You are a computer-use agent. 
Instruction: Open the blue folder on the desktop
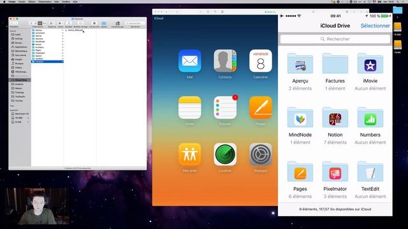pyautogui.click(x=397, y=10)
